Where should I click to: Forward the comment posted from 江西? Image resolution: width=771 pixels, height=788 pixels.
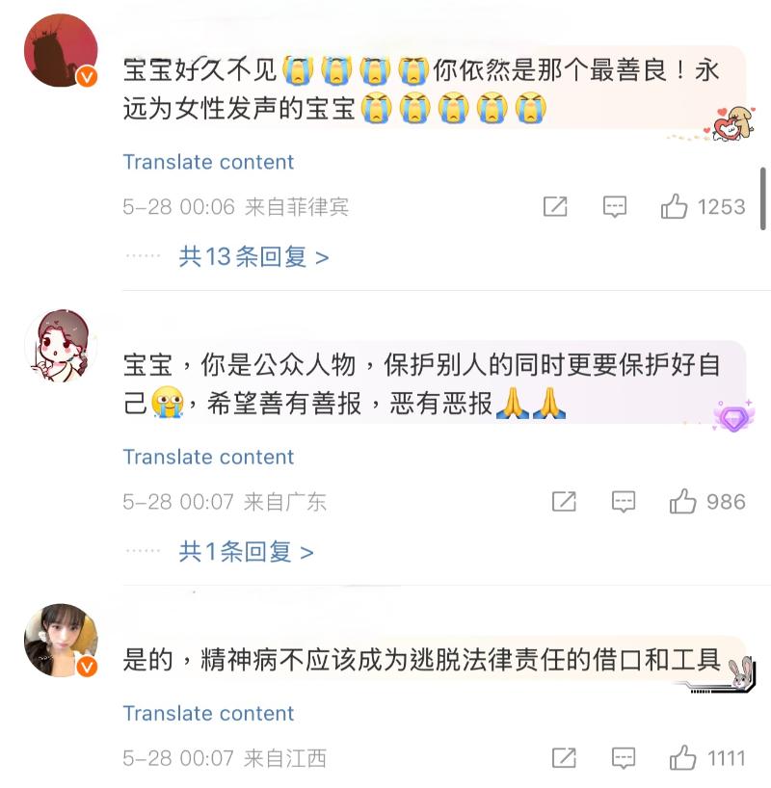[564, 758]
